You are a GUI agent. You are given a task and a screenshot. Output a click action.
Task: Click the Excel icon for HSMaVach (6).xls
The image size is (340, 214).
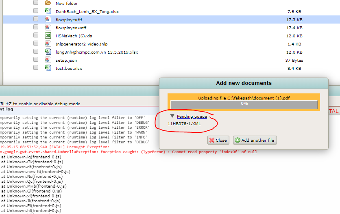pos(48,36)
